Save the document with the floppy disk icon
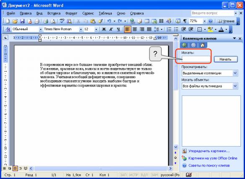 (22, 21)
